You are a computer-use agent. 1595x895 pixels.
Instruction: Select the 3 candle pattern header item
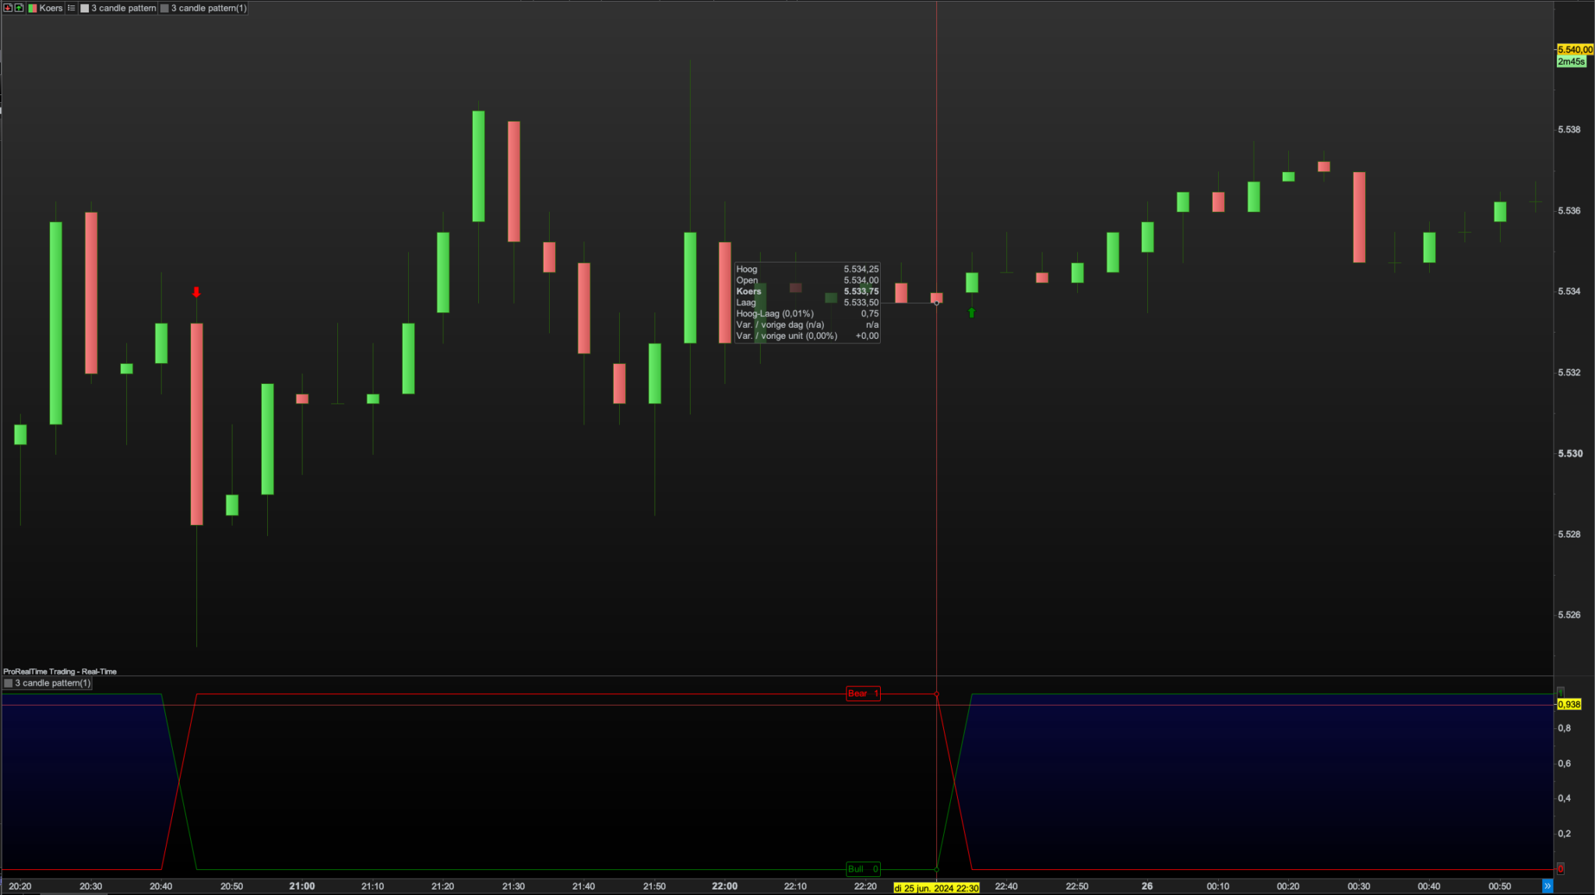tap(123, 8)
